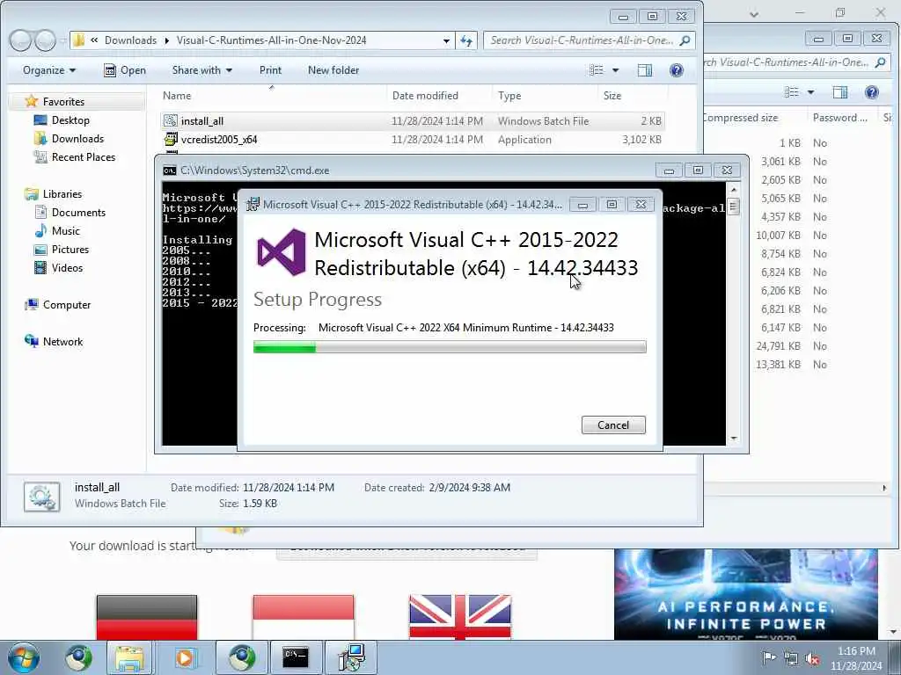Viewport: 901px width, 675px height.
Task: Click the refresh button beside address bar
Action: point(466,40)
